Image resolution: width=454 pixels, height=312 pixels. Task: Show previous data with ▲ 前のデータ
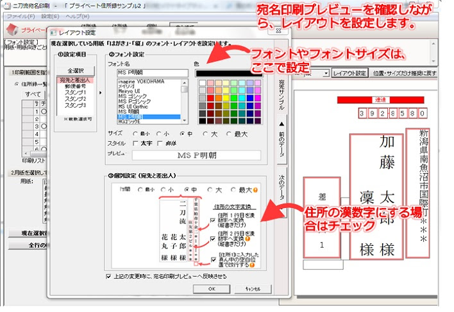click(282, 139)
